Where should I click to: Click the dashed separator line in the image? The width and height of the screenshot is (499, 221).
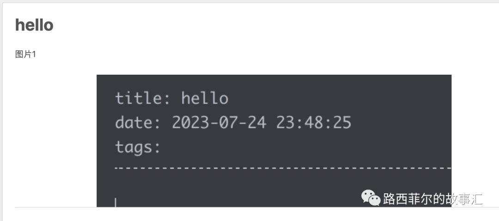point(283,167)
